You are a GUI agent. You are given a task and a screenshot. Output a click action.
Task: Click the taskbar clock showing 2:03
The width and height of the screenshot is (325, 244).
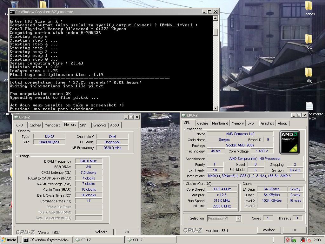pos(317,240)
